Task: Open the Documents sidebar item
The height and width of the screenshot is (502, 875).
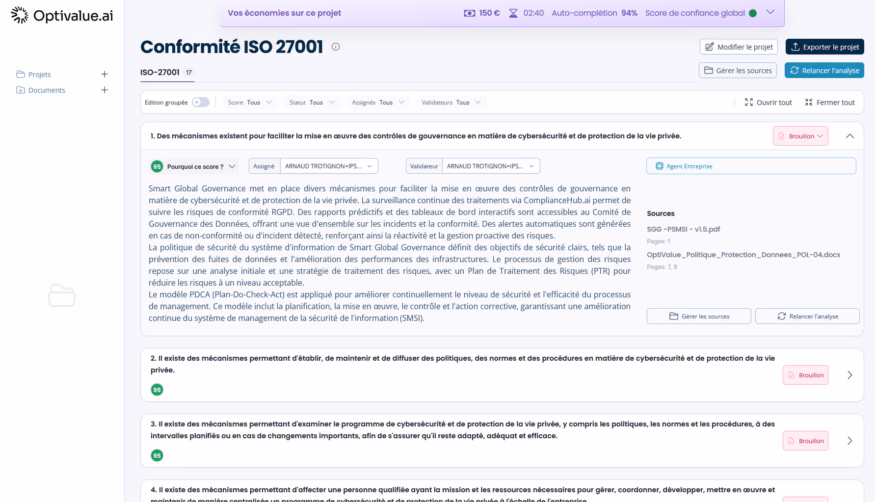Action: 47,90
